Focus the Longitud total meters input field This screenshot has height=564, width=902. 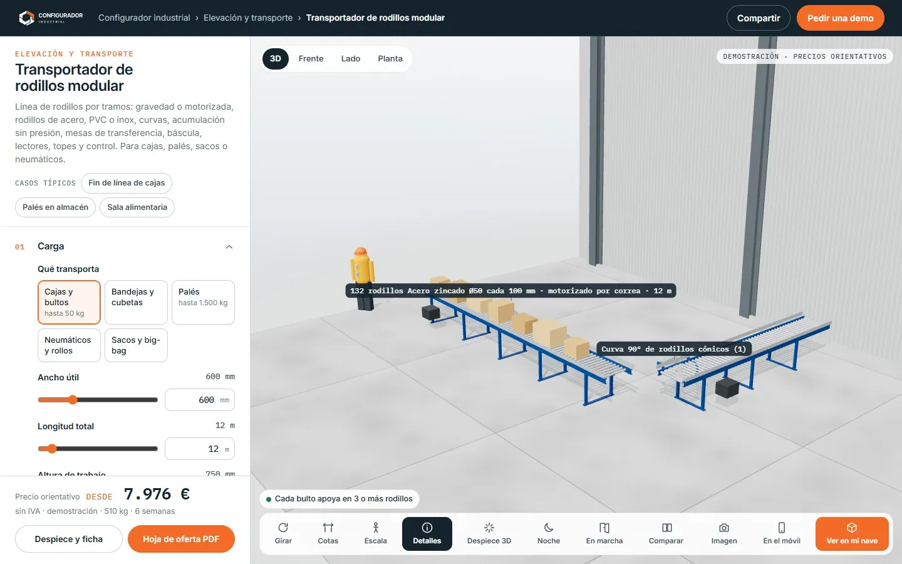(x=200, y=449)
